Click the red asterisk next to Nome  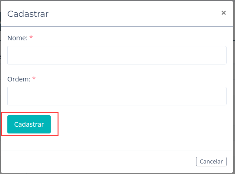click(x=31, y=38)
